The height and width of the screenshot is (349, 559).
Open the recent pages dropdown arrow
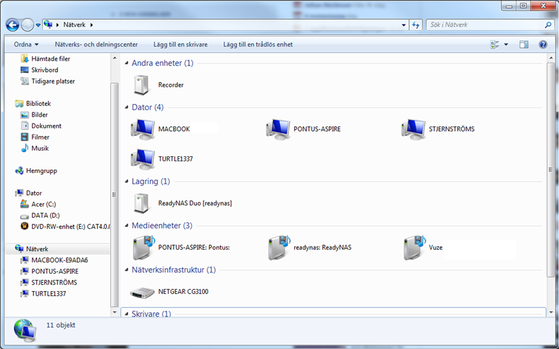point(38,25)
